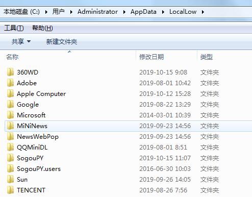The height and width of the screenshot is (197, 252).
Task: Expand arrow after 本地磁盘 (C:) breadcrumb
Action: 46,12
